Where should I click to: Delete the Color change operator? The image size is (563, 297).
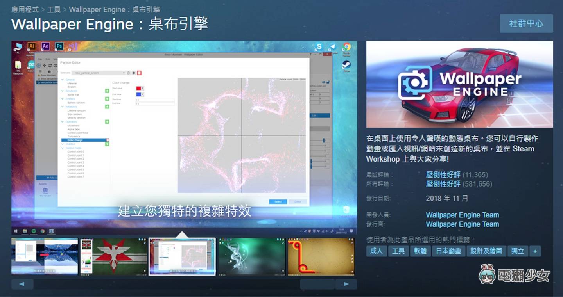(108, 140)
